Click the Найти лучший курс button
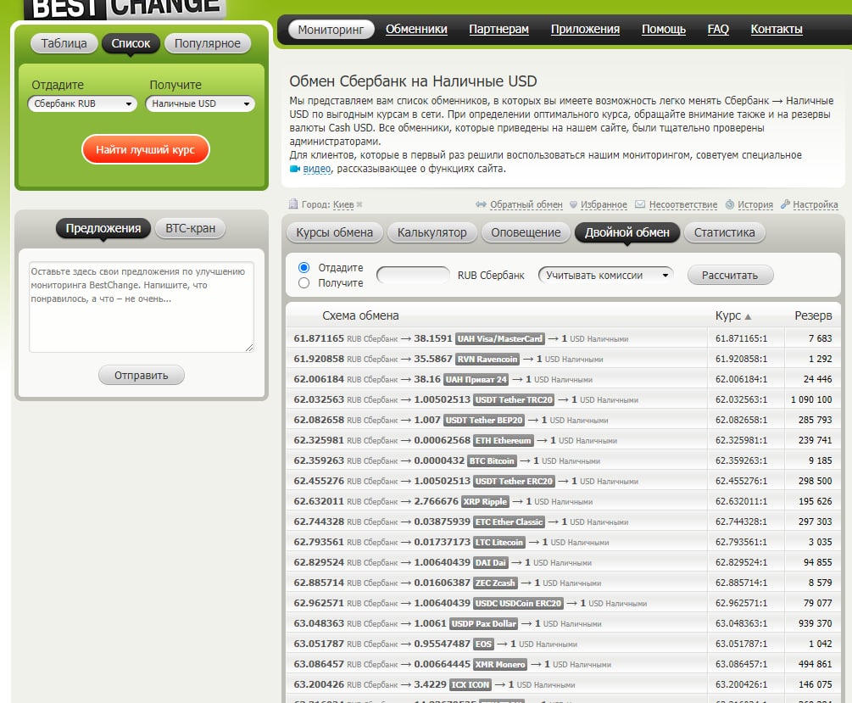Viewport: 852px width, 703px height. pyautogui.click(x=145, y=149)
